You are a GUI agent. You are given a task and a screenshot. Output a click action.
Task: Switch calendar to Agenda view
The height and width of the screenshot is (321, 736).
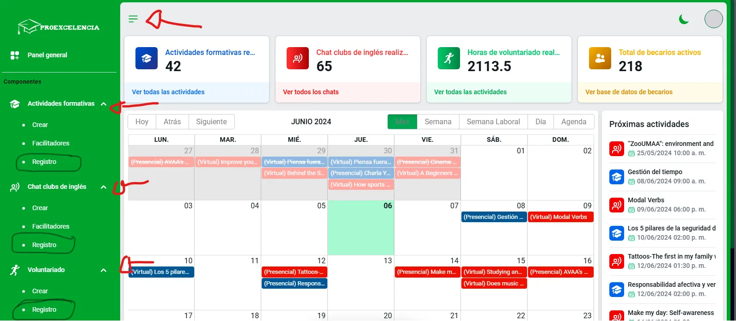[573, 122]
